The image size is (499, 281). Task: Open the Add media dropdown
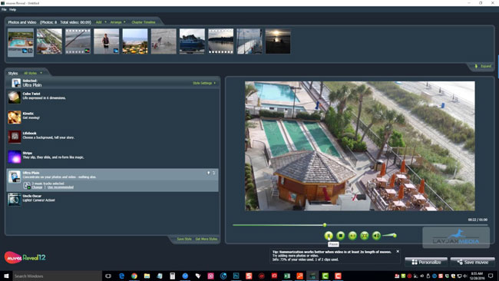(x=101, y=22)
